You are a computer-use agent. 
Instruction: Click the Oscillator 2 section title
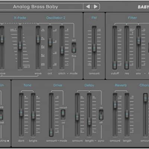pos(56,18)
